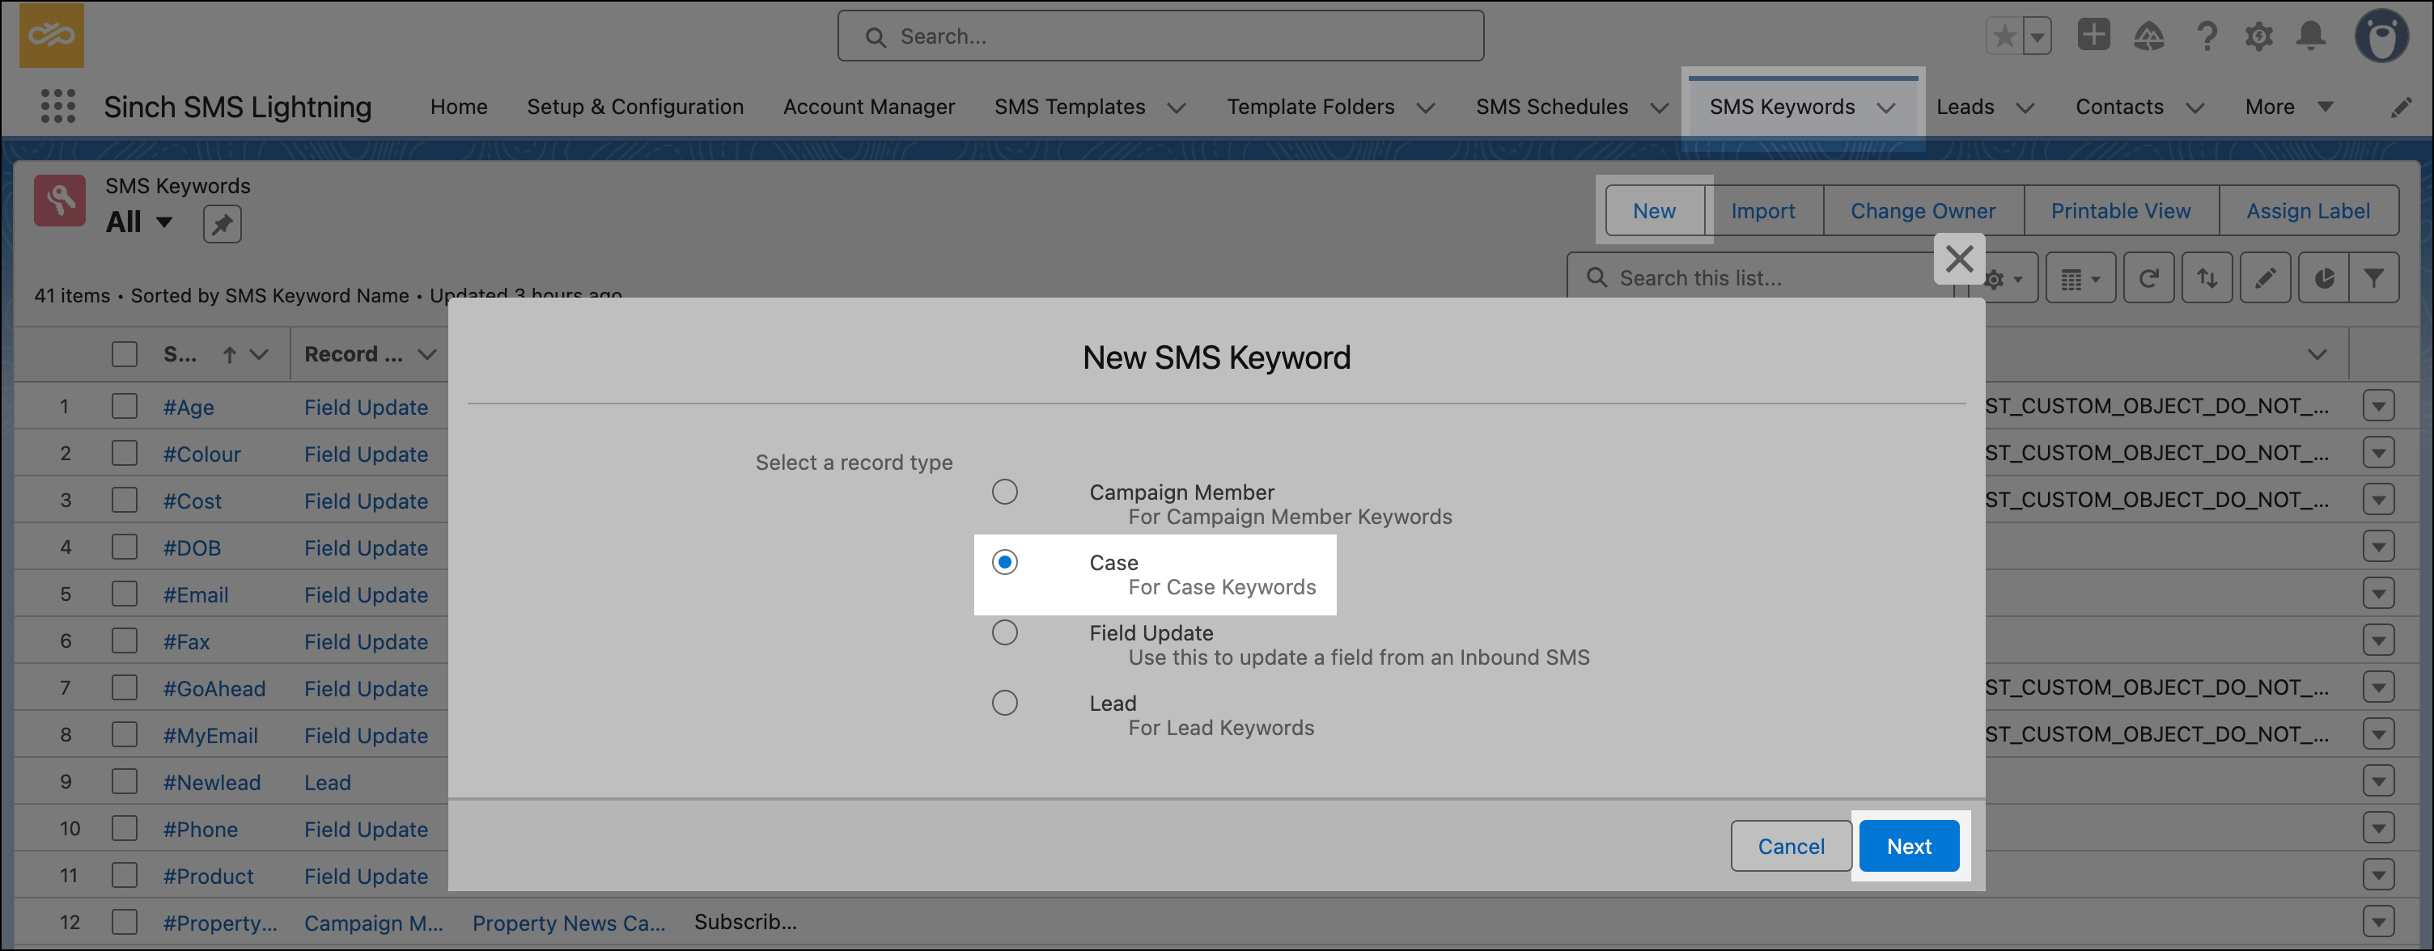Open the SMS Templates tab

click(x=1070, y=107)
